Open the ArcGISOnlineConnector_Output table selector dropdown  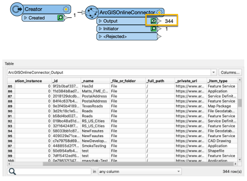point(213,72)
